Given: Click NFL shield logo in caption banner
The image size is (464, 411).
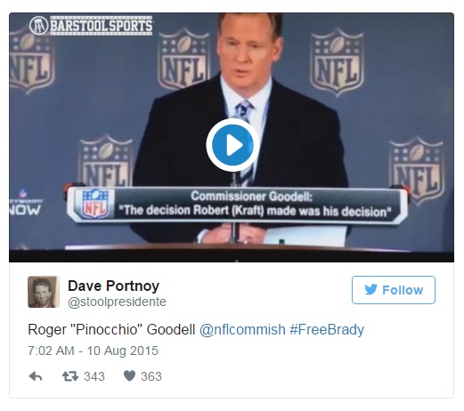Looking at the screenshot, I should coord(94,204).
